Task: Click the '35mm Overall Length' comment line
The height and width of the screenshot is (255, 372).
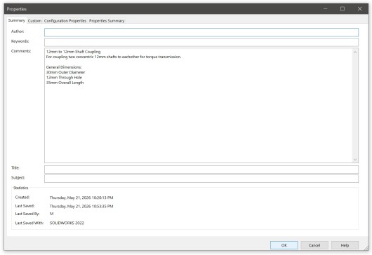Action: [65, 83]
